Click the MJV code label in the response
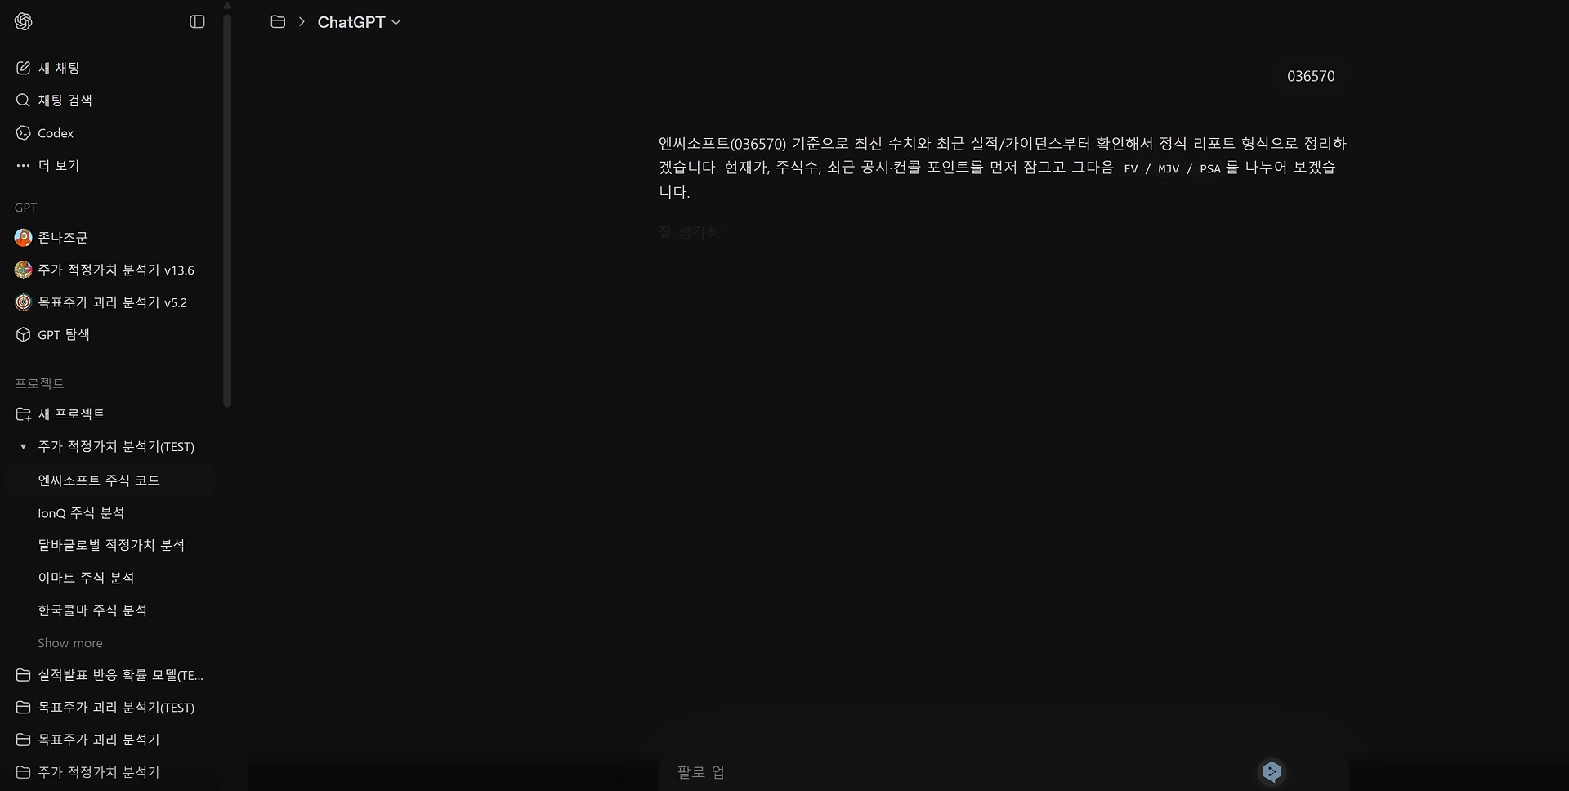Image resolution: width=1569 pixels, height=791 pixels. pos(1169,169)
